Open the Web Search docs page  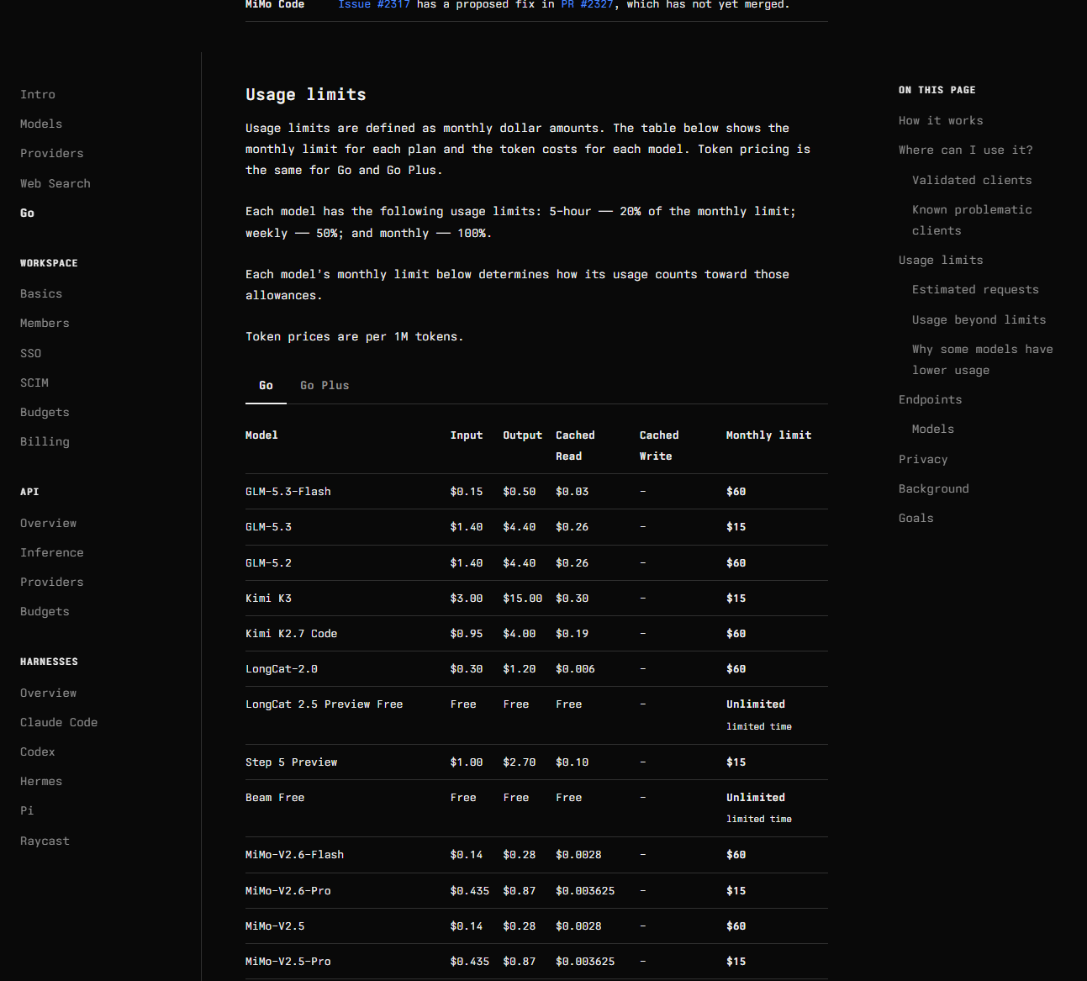click(x=55, y=183)
